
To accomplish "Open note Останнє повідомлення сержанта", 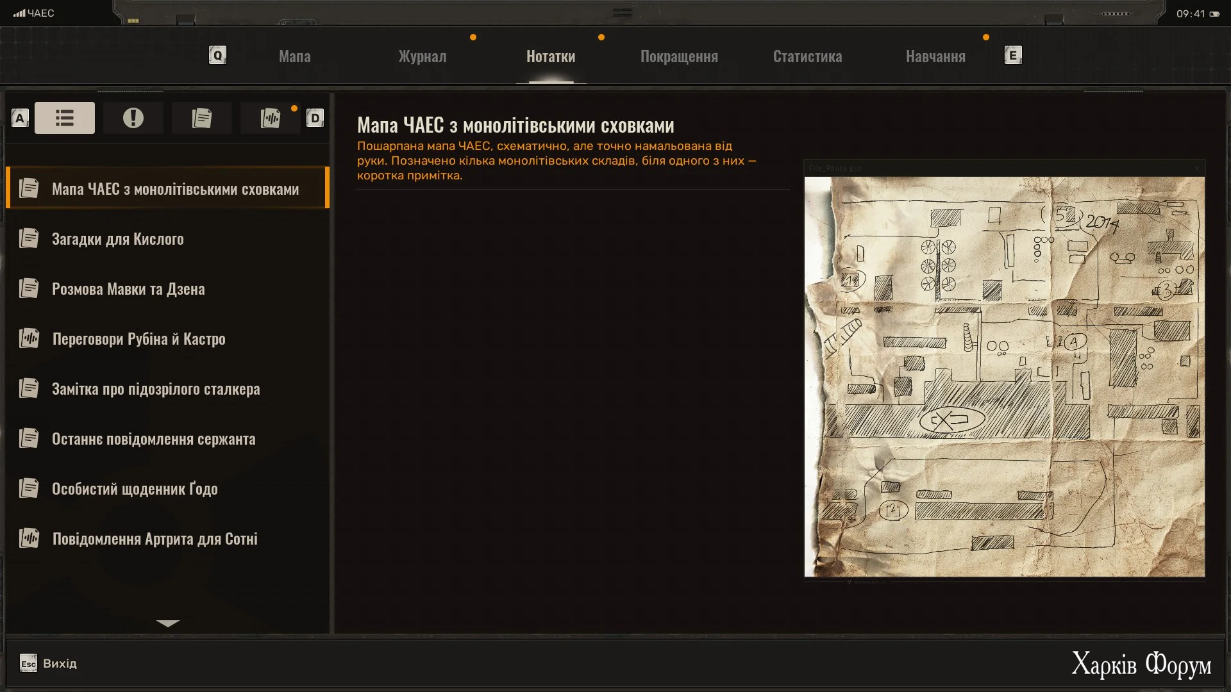I will tap(167, 438).
